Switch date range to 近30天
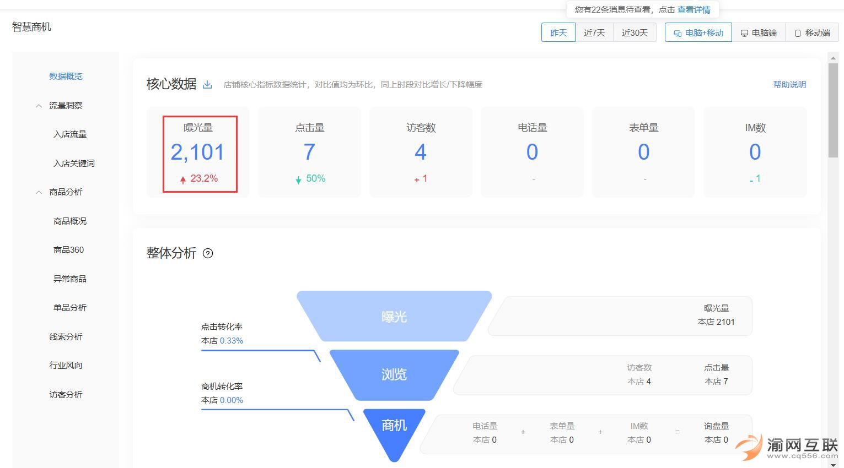 (635, 32)
